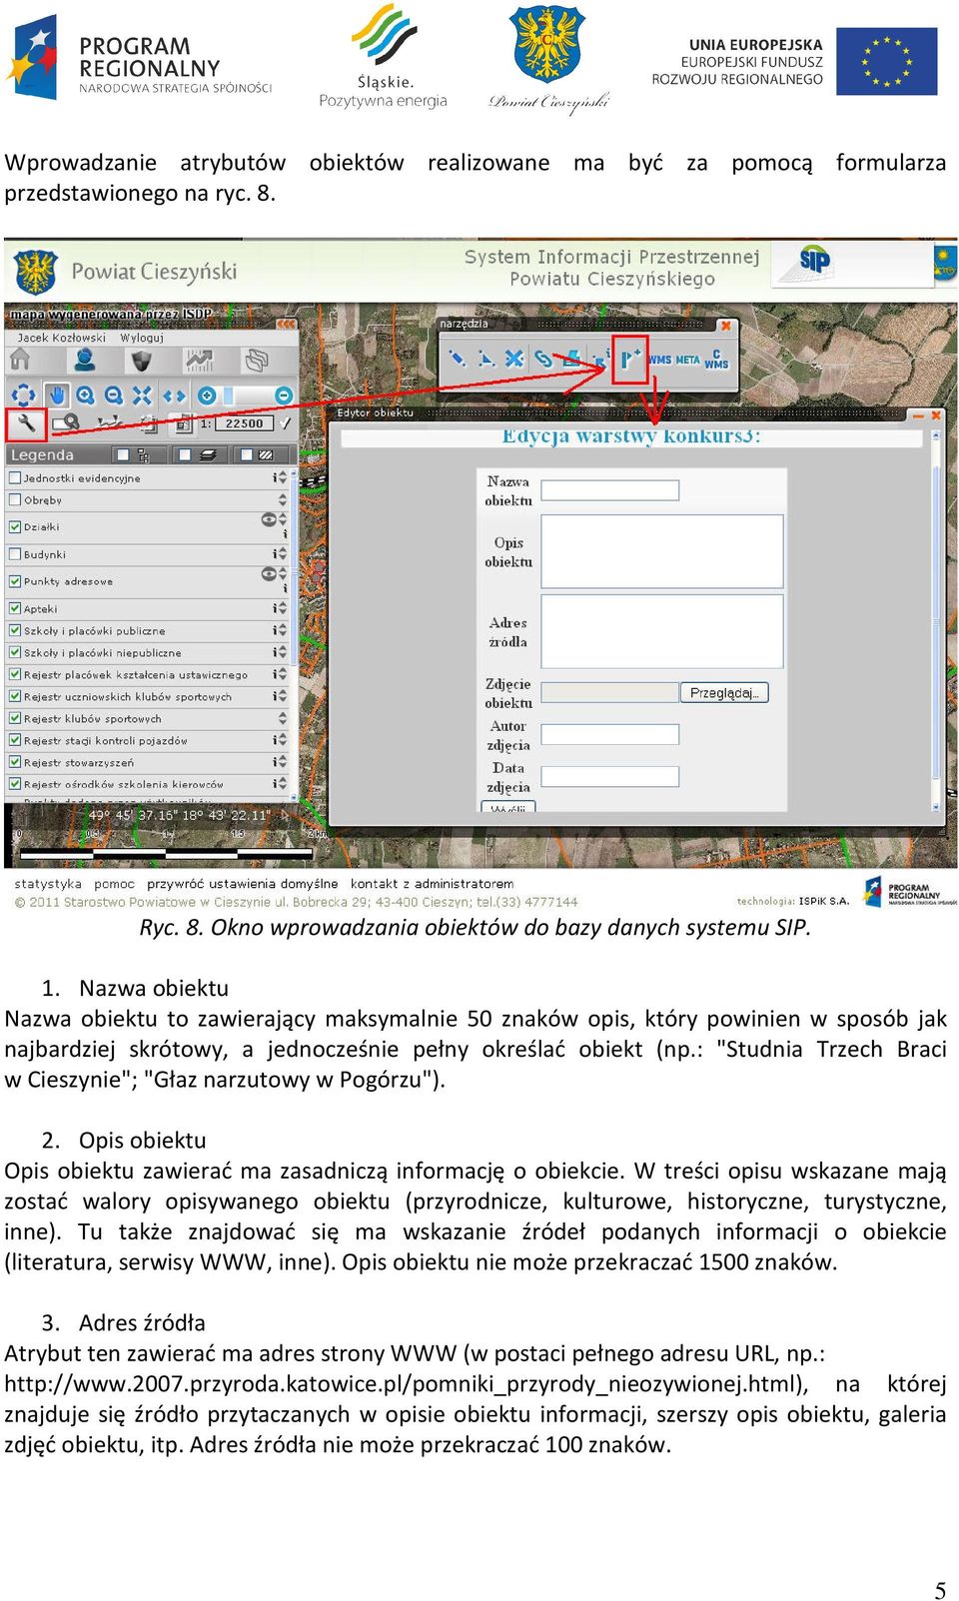Viewport: 959px width, 1601px height.
Task: Click reorder arrows for Obręby
Action: [283, 499]
